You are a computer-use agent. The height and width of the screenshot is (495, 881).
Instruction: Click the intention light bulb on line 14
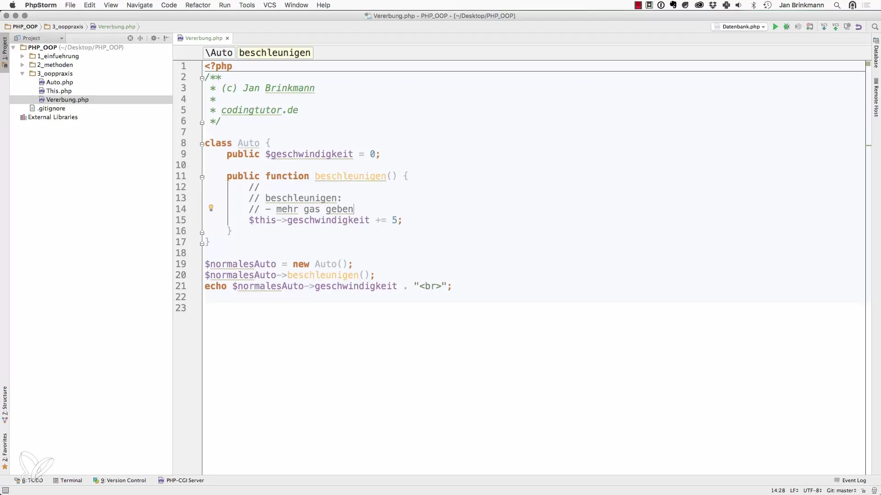pyautogui.click(x=211, y=208)
